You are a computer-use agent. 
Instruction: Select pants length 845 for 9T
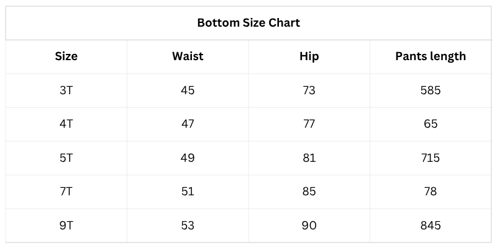(431, 225)
